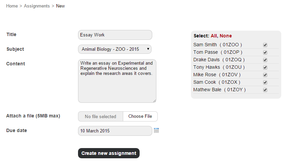Focus the Due date input field

tap(115, 131)
